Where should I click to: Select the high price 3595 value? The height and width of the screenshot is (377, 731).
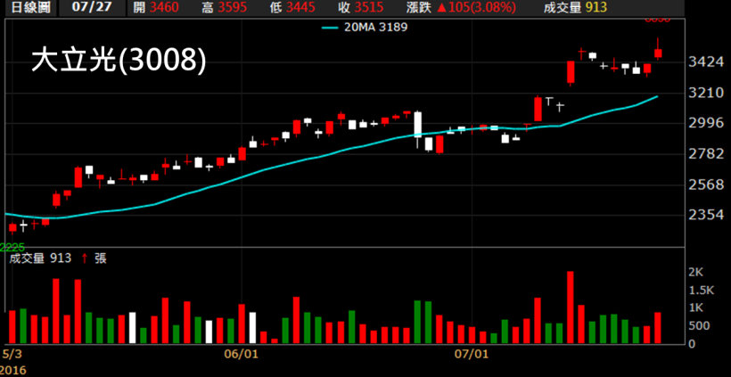(x=231, y=7)
